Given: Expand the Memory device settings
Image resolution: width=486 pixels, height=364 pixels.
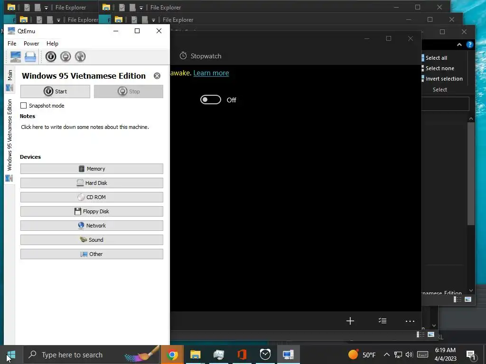Looking at the screenshot, I should (x=92, y=169).
